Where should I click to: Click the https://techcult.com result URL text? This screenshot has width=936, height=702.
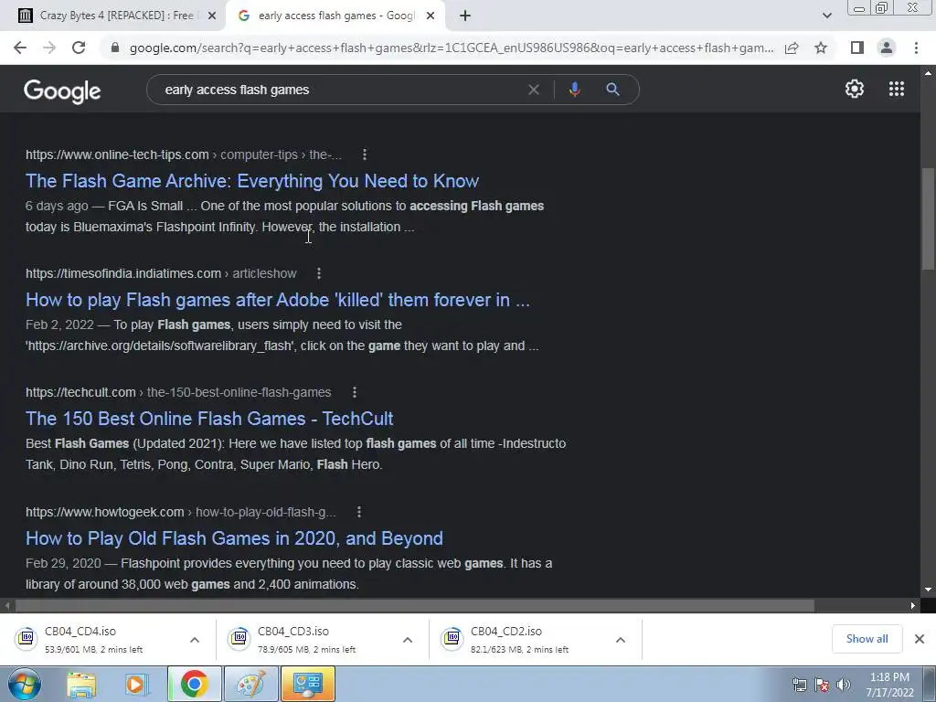(80, 392)
